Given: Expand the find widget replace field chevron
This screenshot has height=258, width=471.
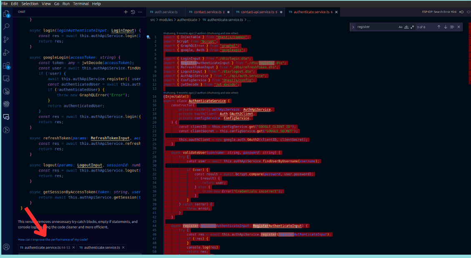Looking at the screenshot, I should coord(353,27).
